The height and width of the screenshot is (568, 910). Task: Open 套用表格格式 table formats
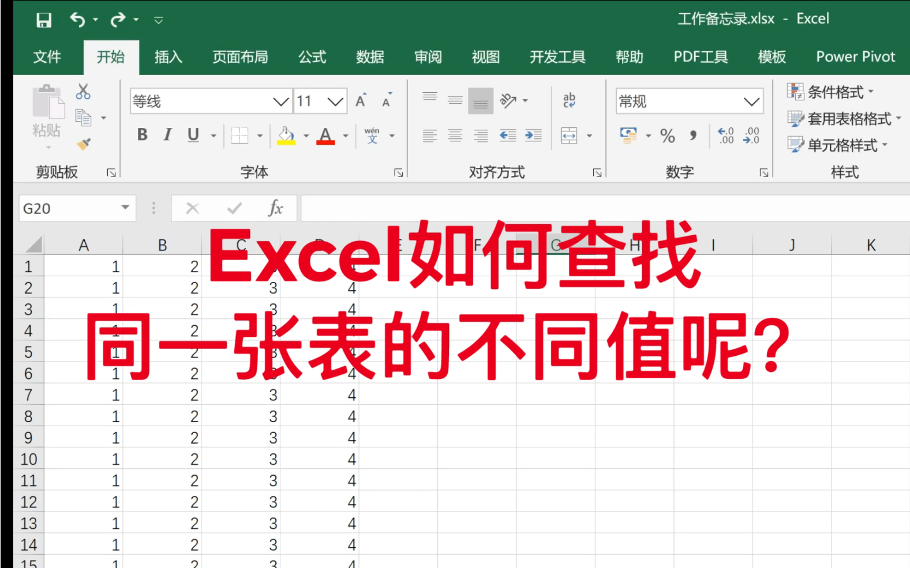coord(844,119)
